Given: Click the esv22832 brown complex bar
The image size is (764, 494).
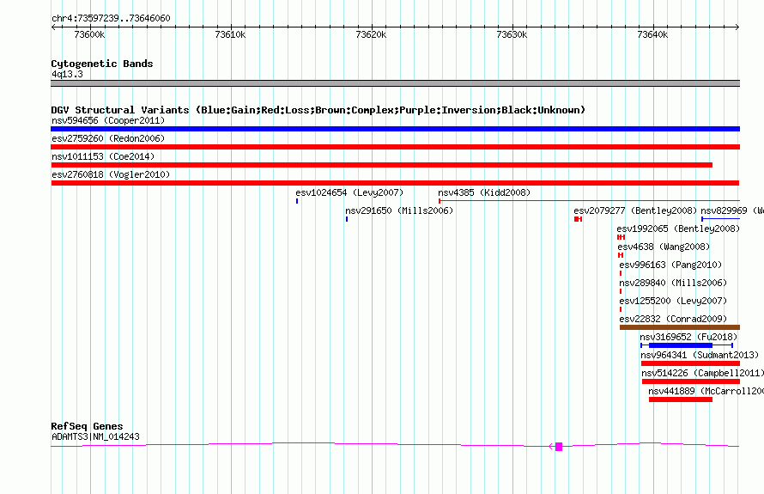Looking at the screenshot, I should click(680, 327).
